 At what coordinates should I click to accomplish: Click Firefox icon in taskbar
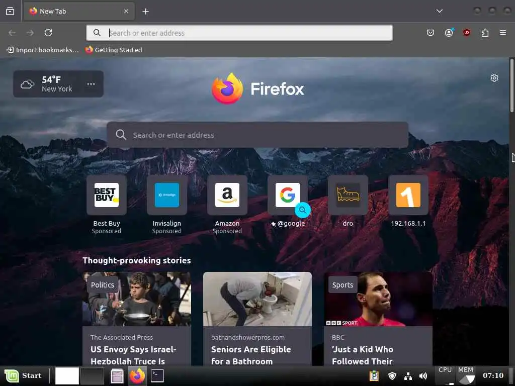click(137, 376)
